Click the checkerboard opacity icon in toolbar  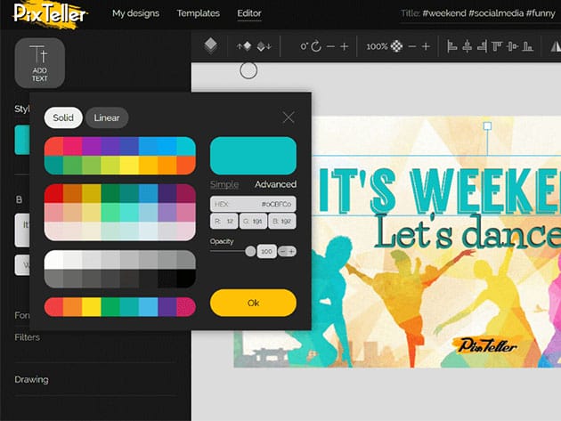(x=396, y=46)
